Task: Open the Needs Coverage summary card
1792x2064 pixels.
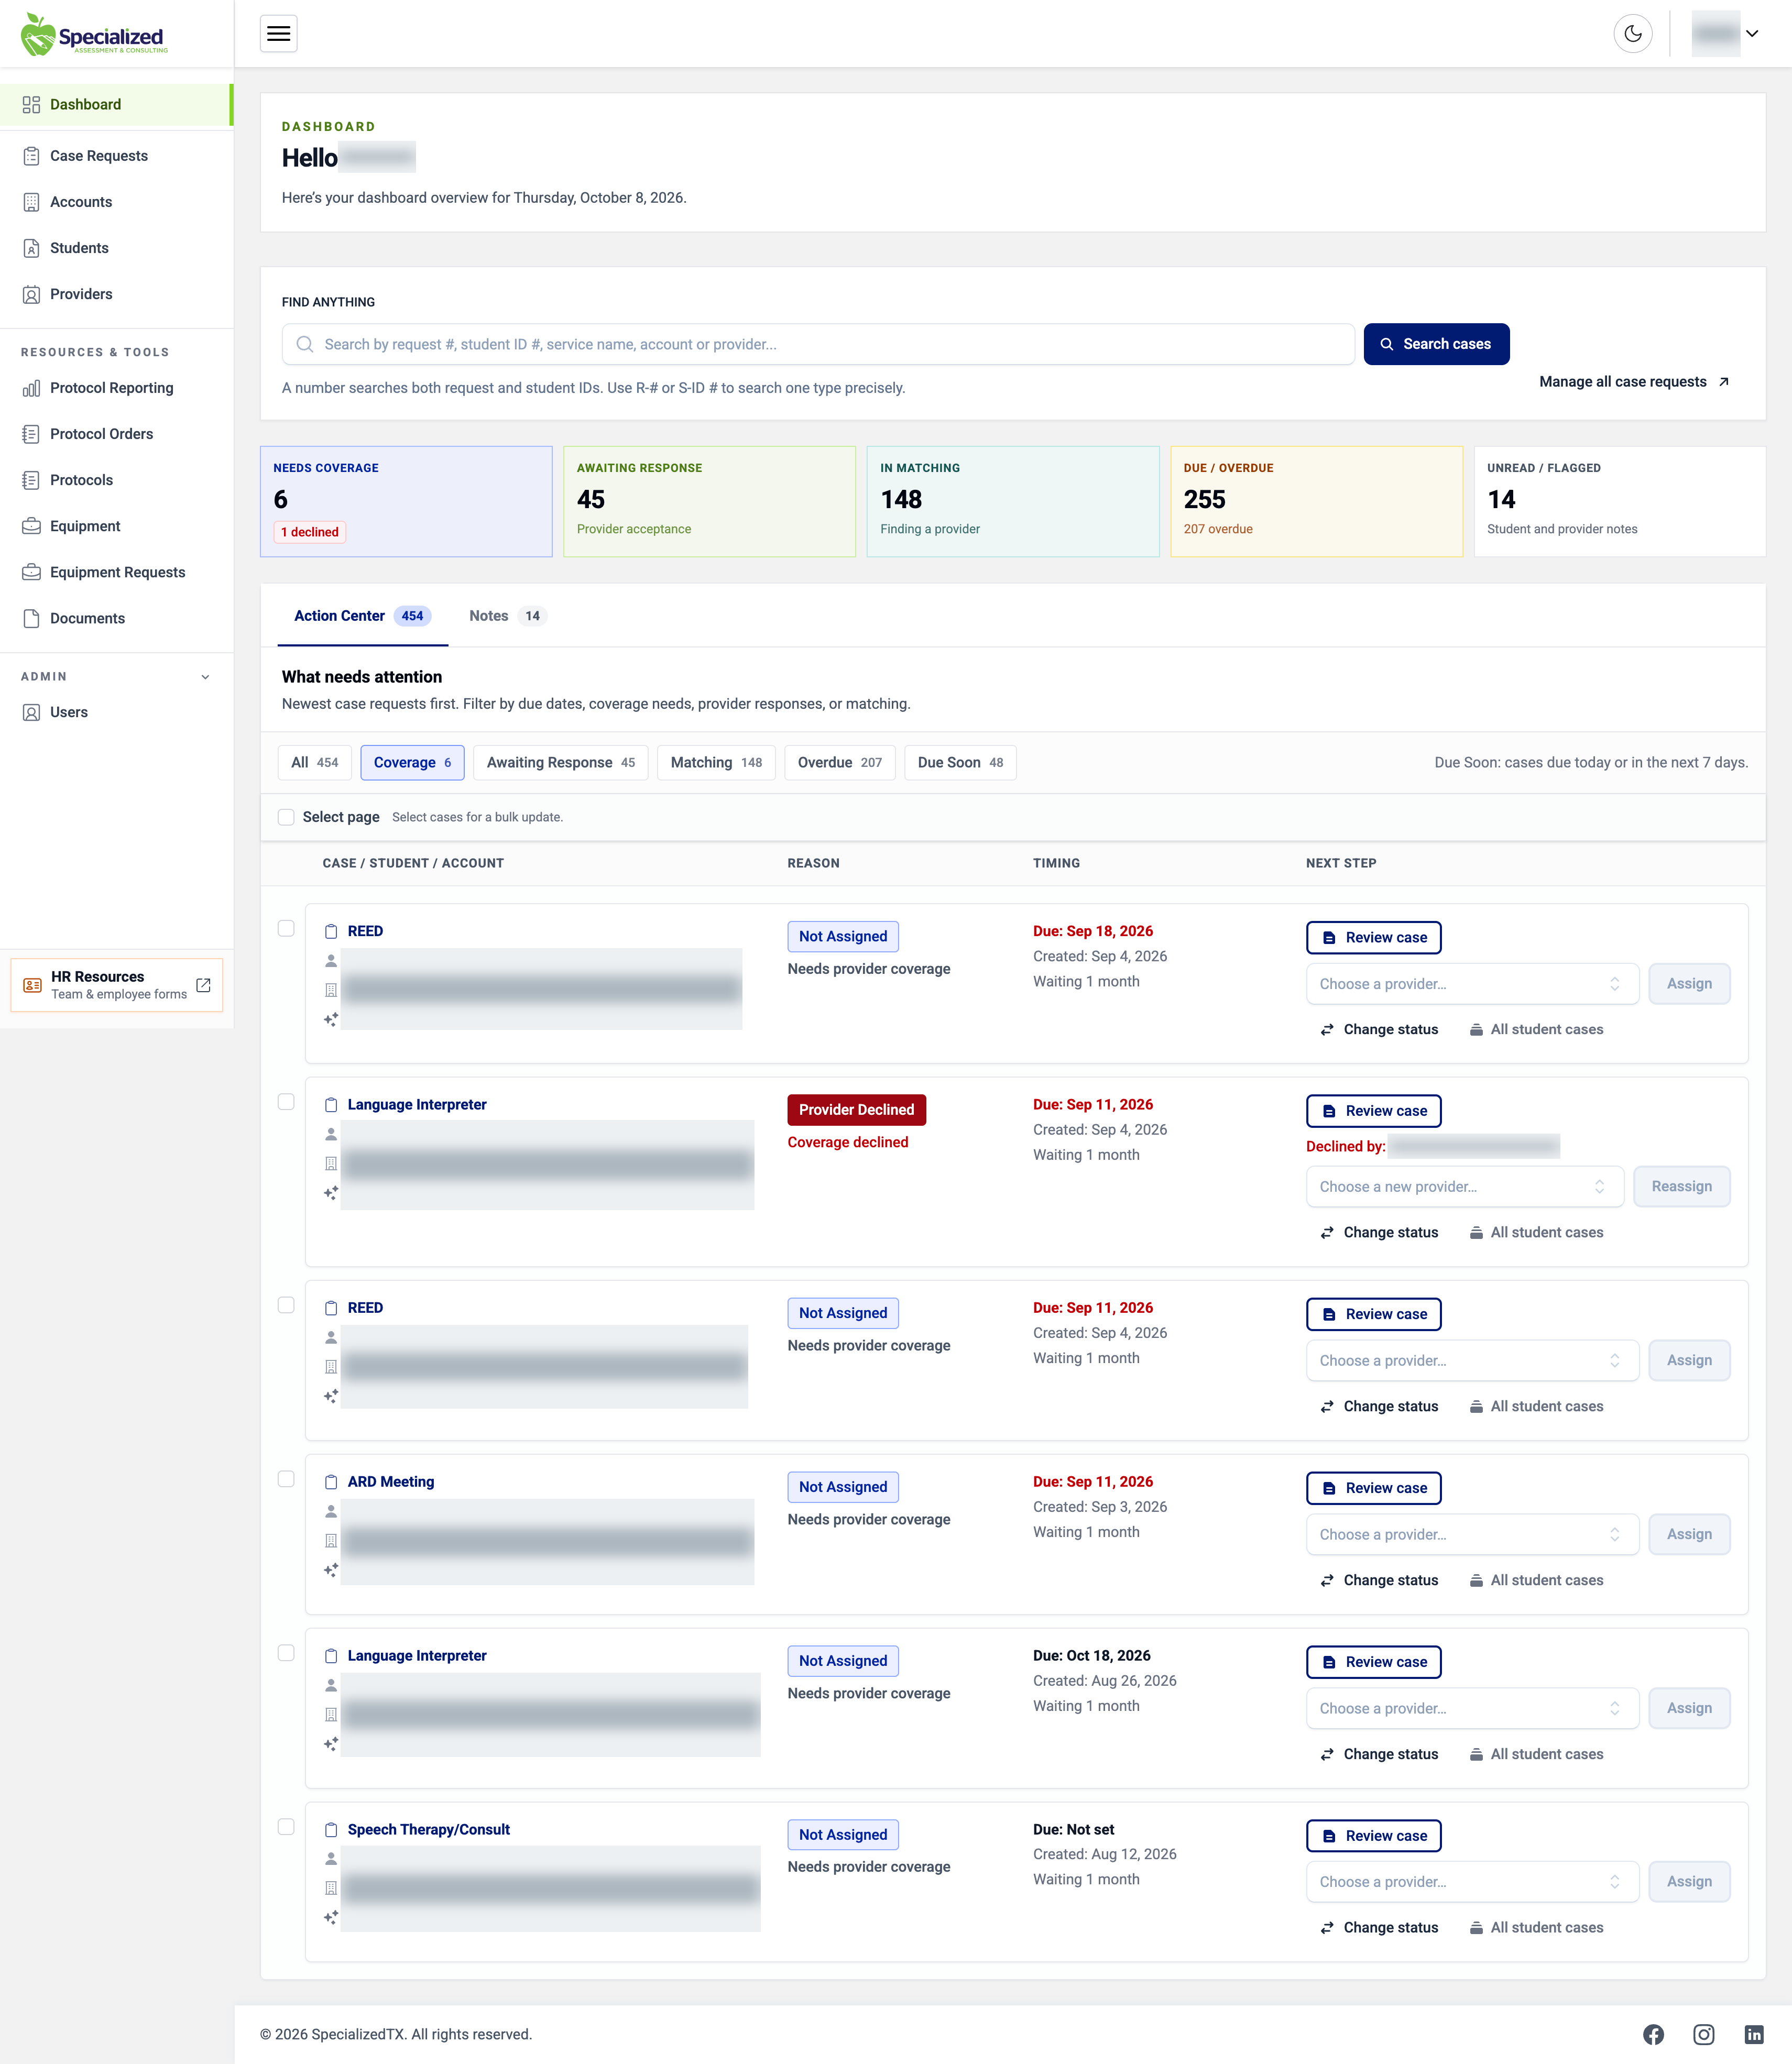Action: (x=406, y=502)
